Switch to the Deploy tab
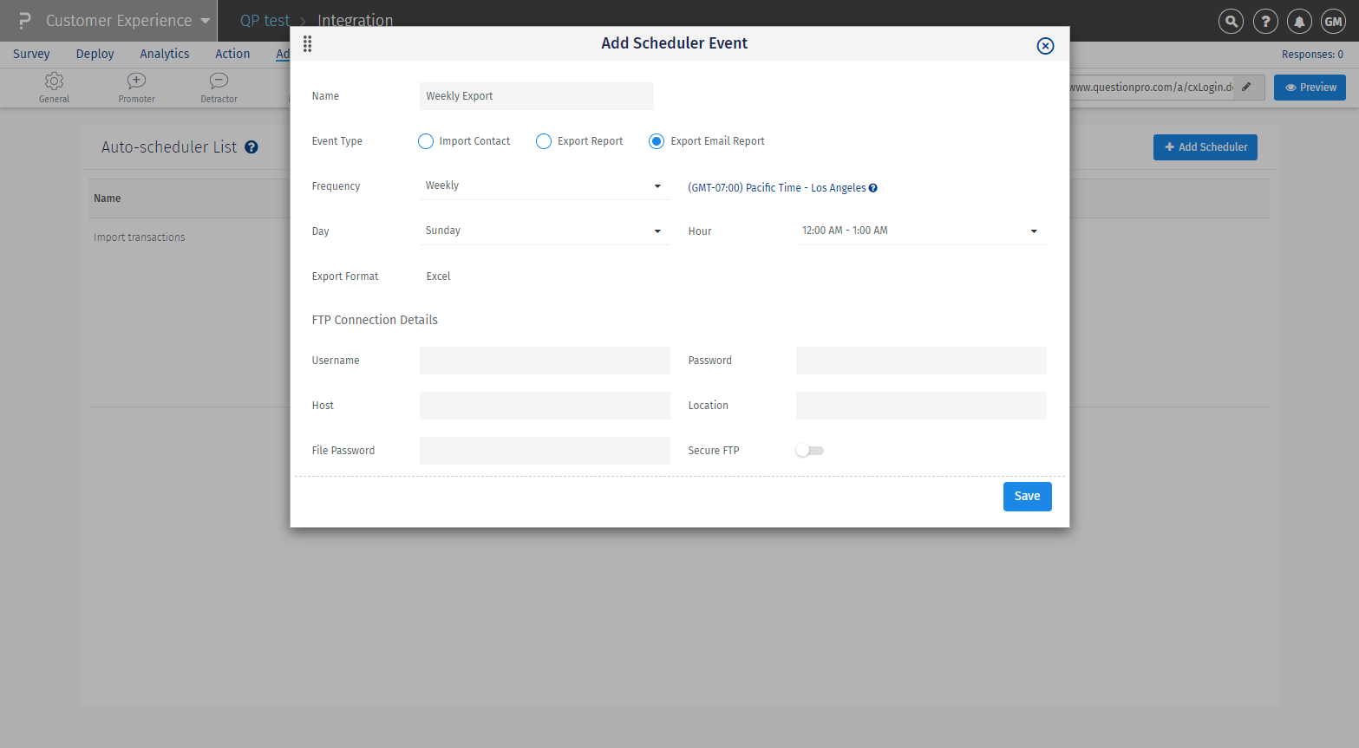Image resolution: width=1359 pixels, height=748 pixels. click(x=95, y=54)
